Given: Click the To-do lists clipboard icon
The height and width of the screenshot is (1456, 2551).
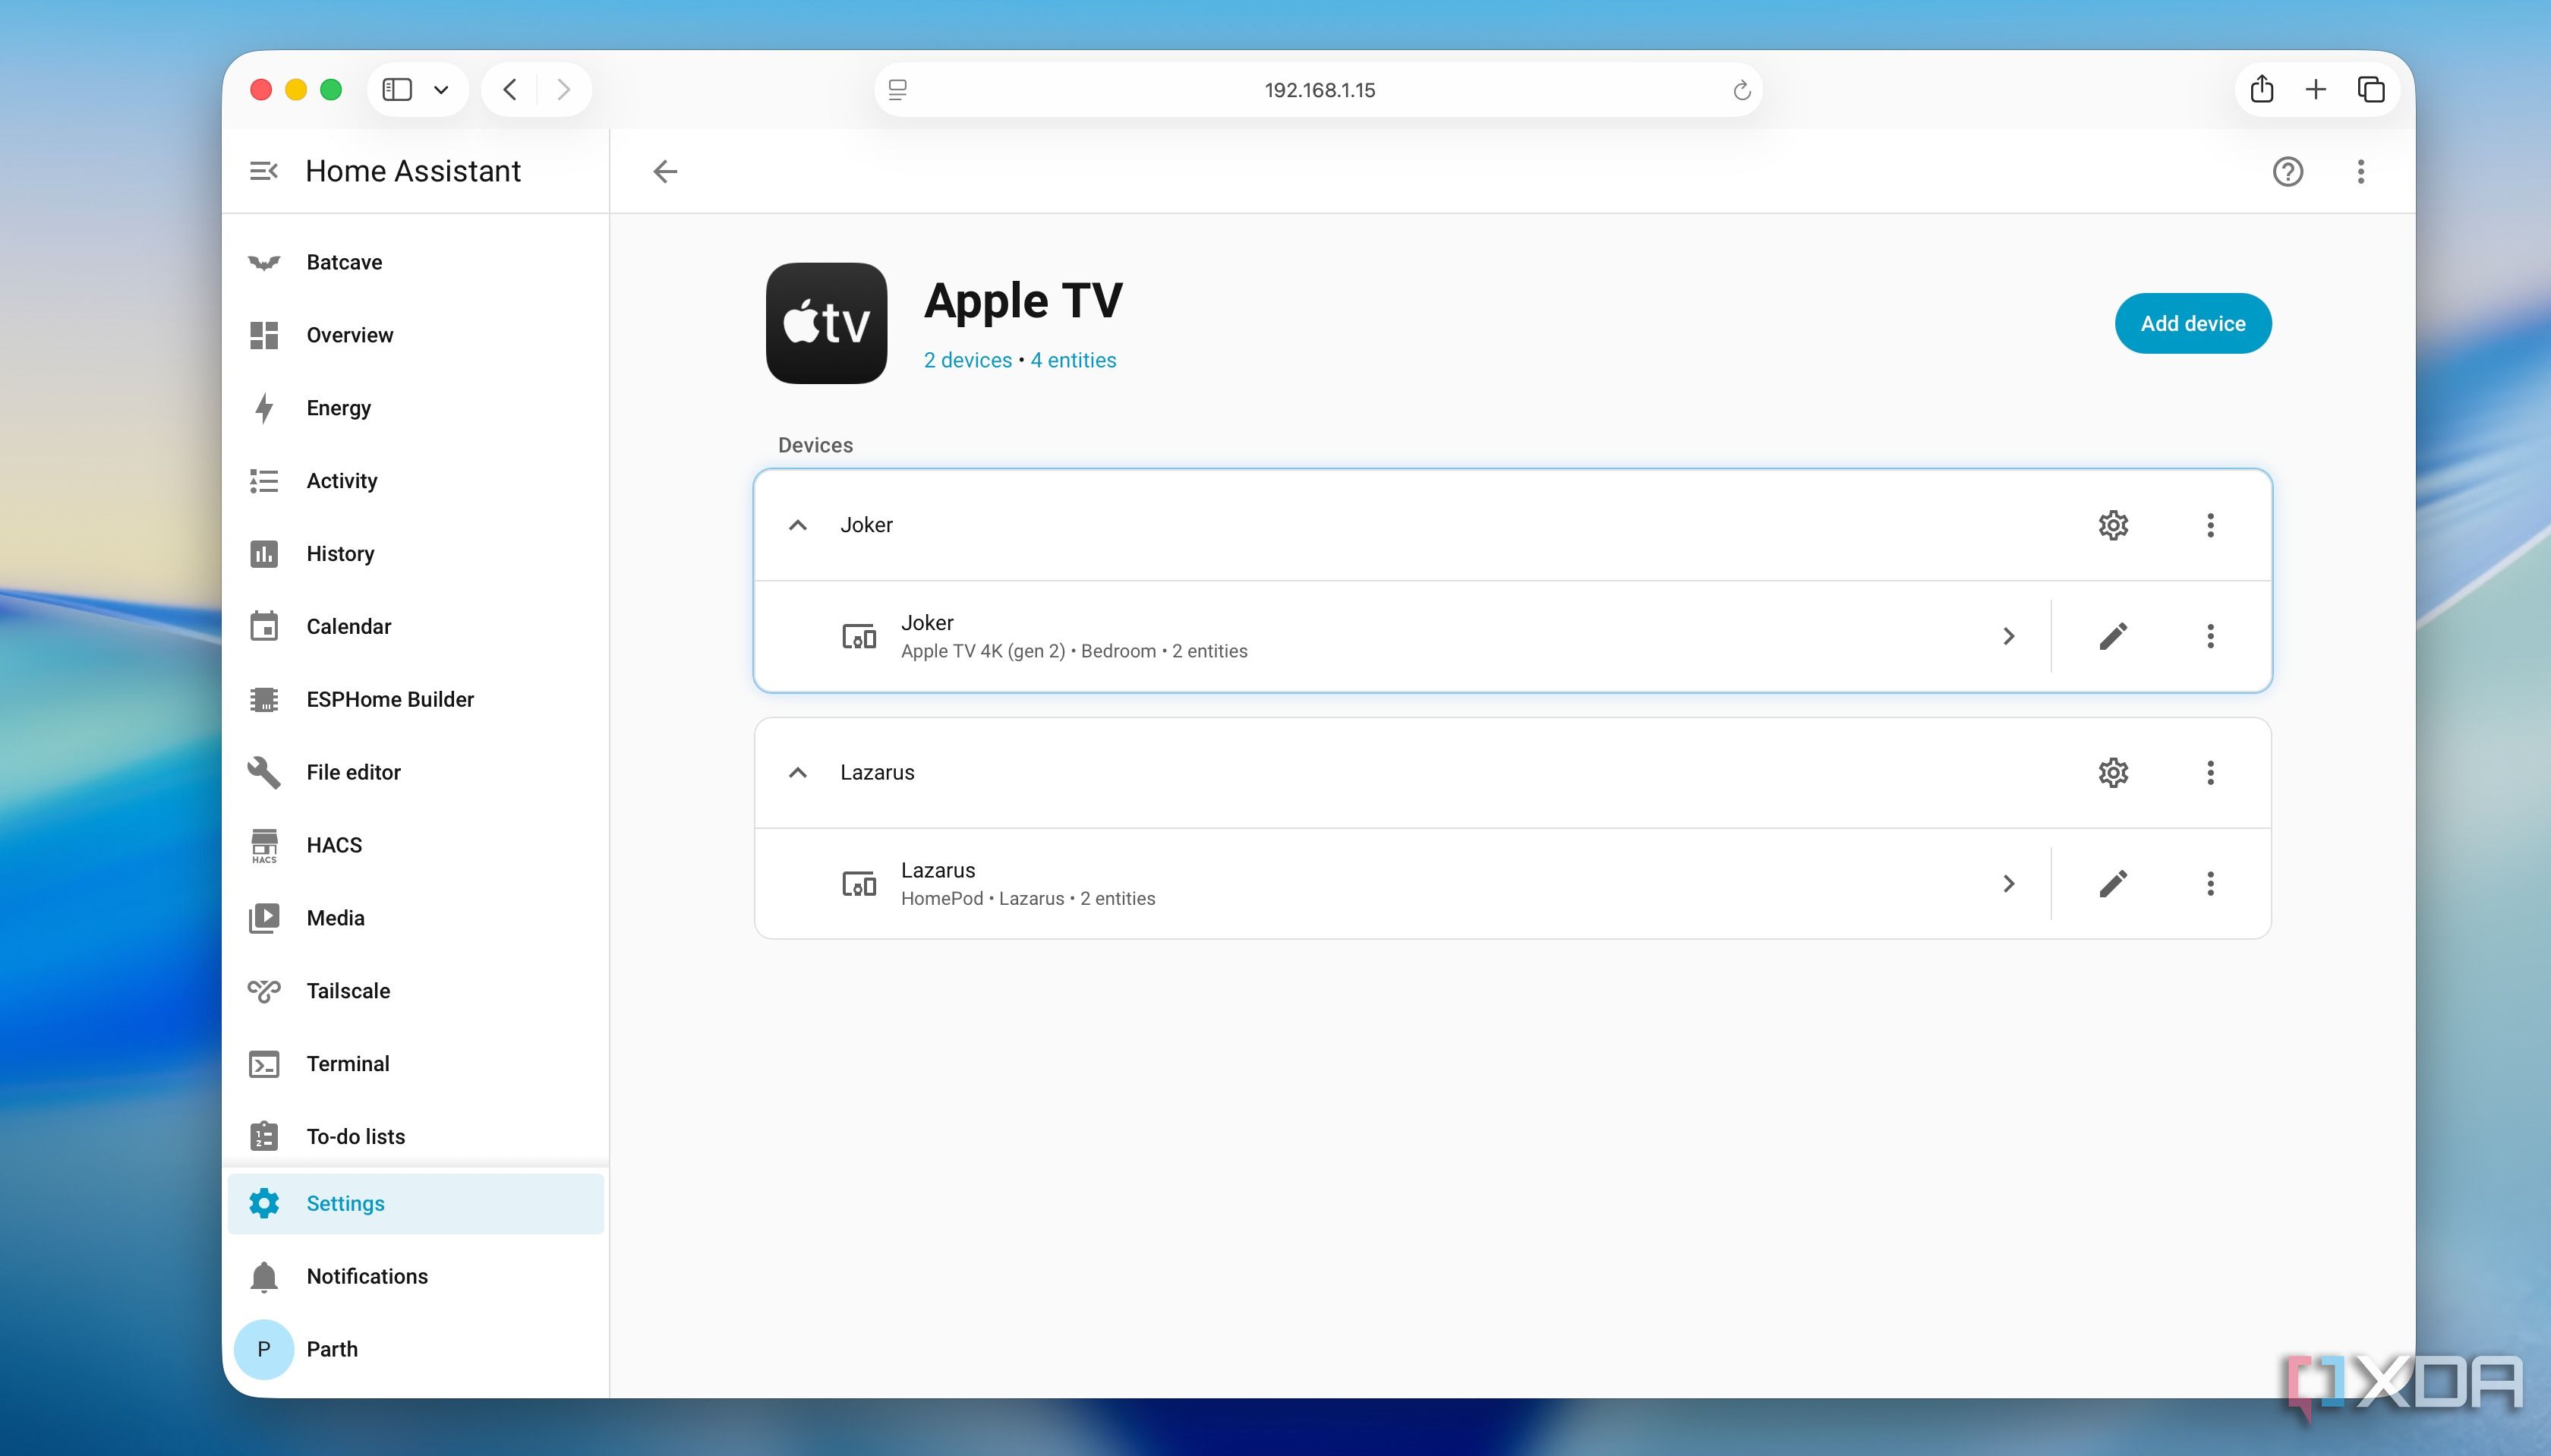Looking at the screenshot, I should (x=264, y=1137).
